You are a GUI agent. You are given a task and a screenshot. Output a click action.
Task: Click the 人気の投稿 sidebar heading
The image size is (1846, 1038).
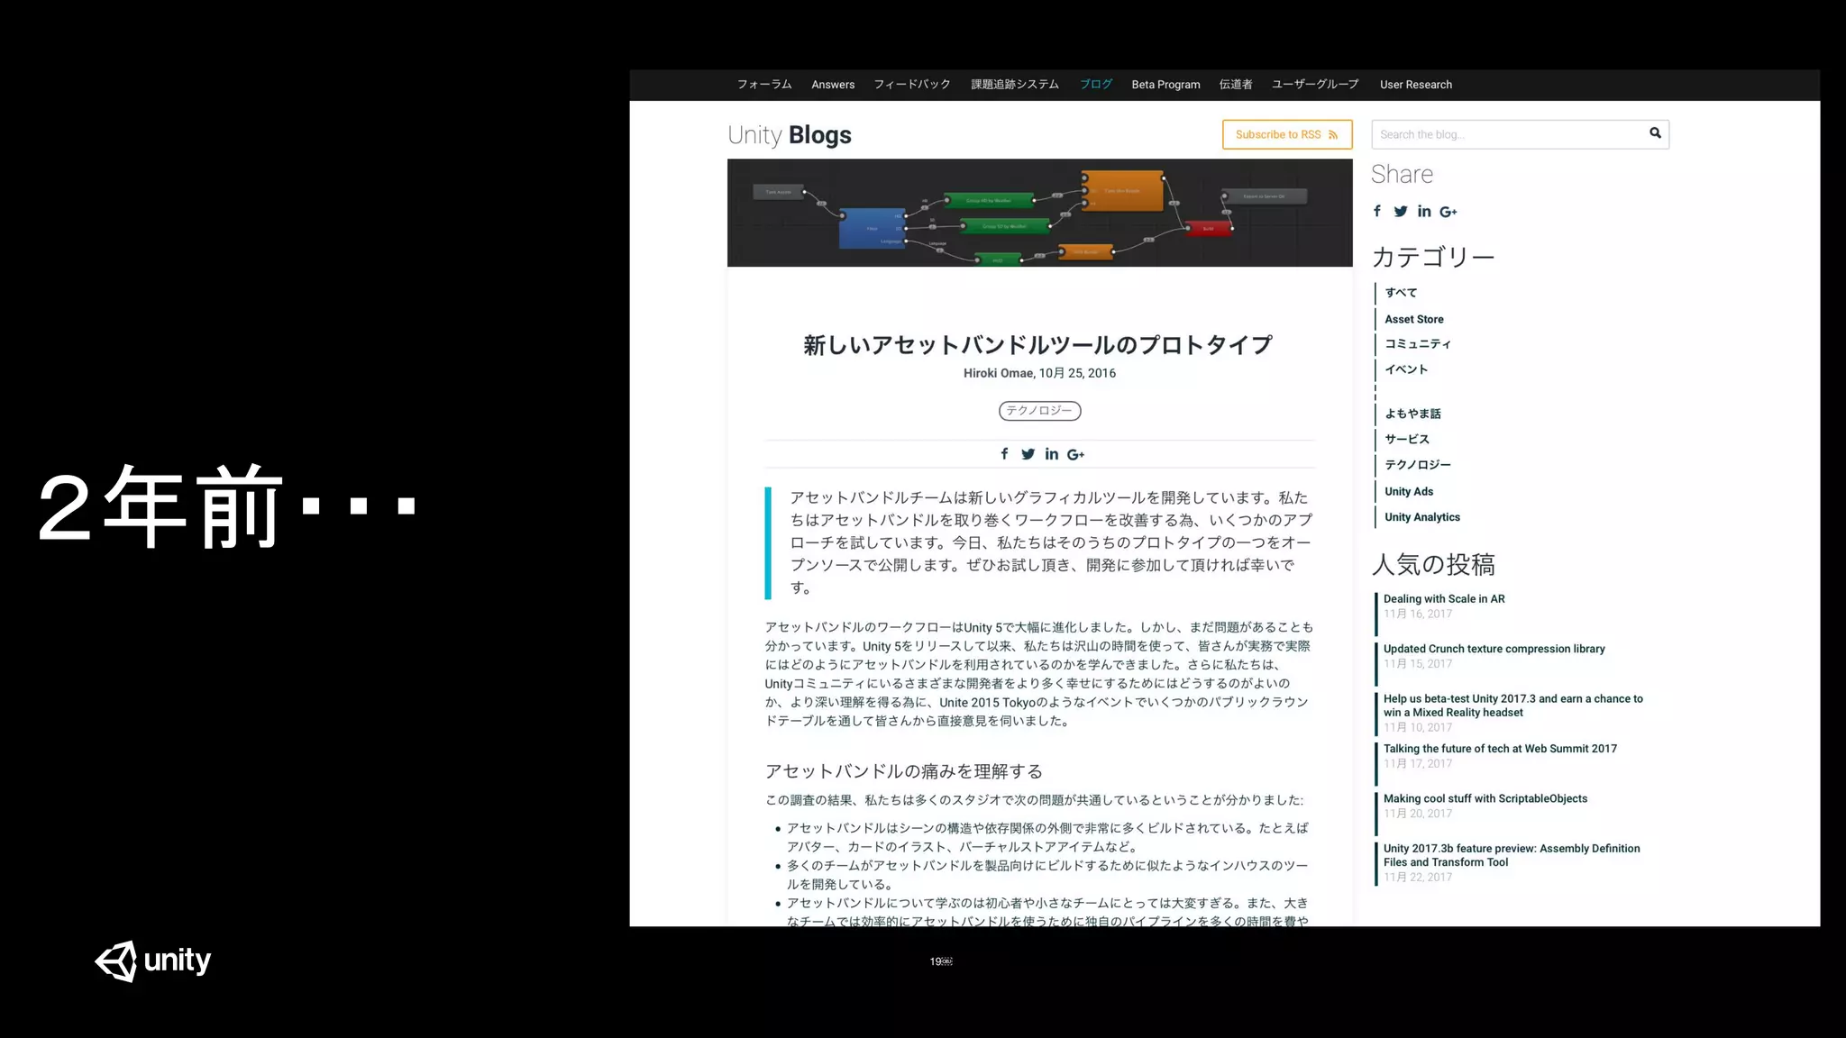click(x=1433, y=565)
